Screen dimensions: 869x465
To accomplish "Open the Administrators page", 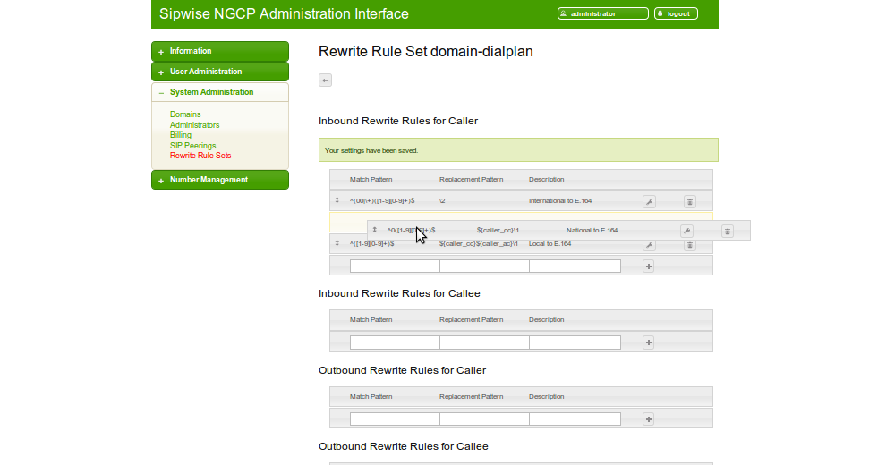I will [x=194, y=124].
